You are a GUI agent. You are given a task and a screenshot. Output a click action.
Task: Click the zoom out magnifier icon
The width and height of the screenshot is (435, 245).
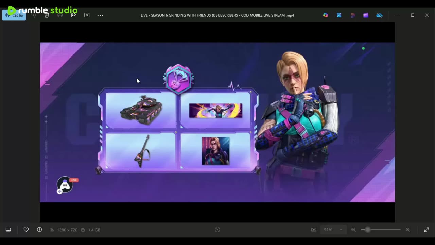click(353, 230)
